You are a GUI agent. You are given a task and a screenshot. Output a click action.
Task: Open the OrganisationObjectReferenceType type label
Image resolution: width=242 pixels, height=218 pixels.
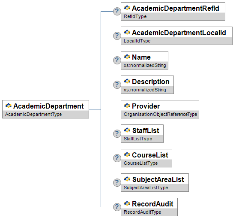coord(160,114)
